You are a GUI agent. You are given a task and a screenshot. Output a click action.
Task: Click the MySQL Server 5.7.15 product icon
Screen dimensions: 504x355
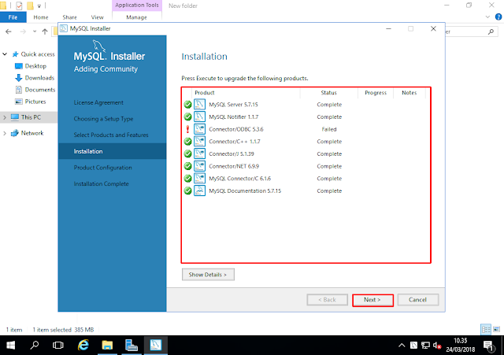(x=199, y=105)
